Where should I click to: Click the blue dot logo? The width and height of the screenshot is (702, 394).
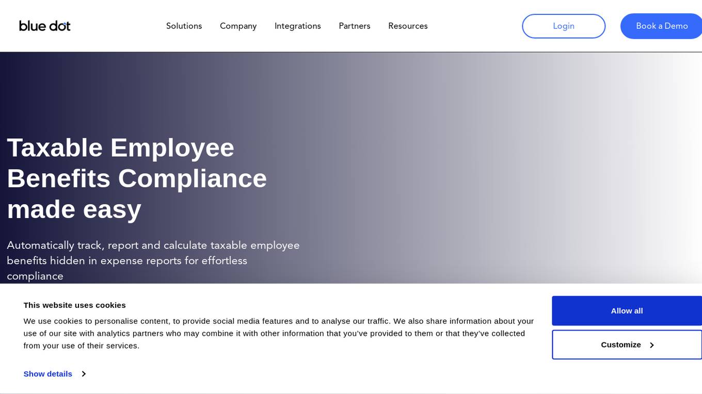45,26
